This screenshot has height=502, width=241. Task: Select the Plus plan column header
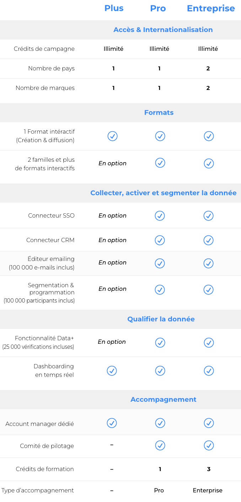114,9
